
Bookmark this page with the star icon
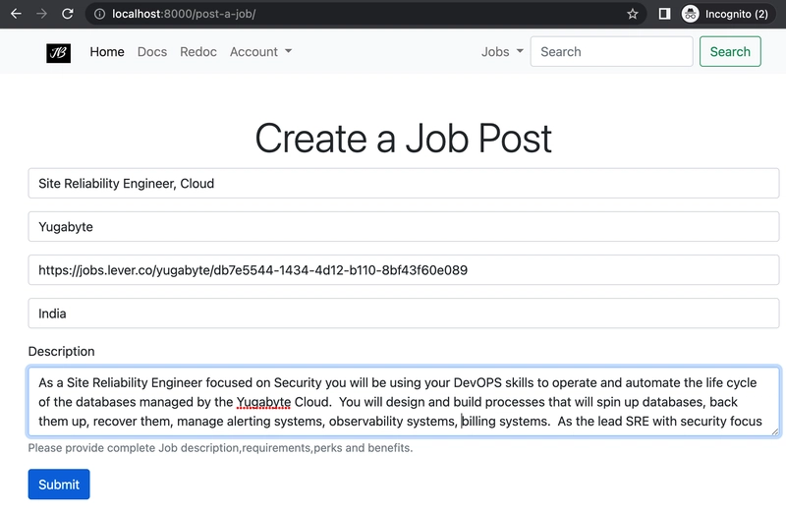633,15
